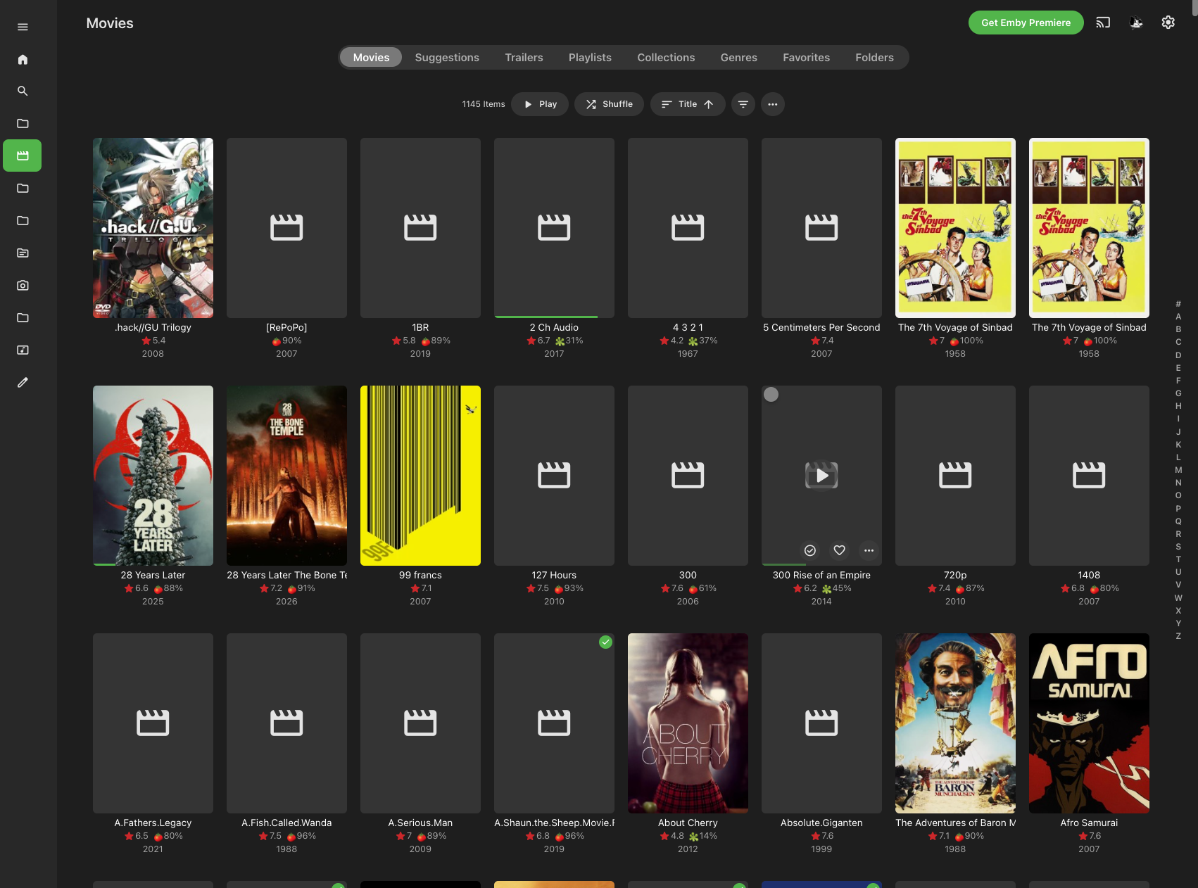Image resolution: width=1198 pixels, height=888 pixels.
Task: Switch to the Suggestions tab
Action: tap(447, 58)
